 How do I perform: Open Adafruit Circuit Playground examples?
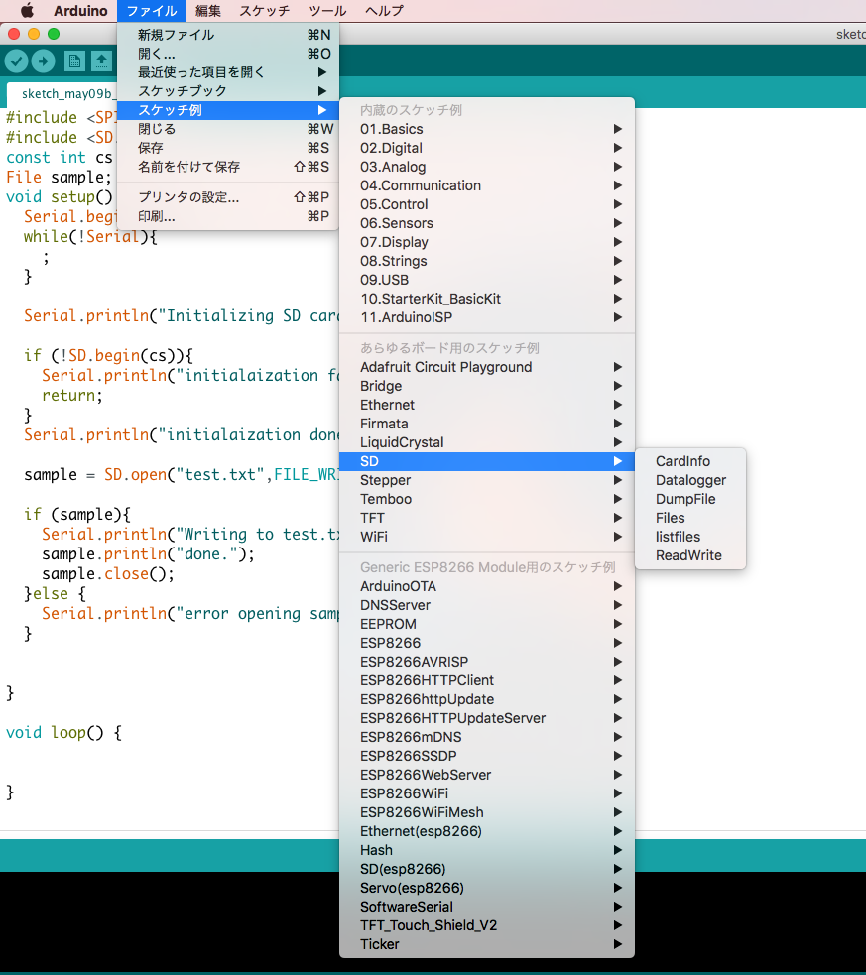tap(487, 367)
